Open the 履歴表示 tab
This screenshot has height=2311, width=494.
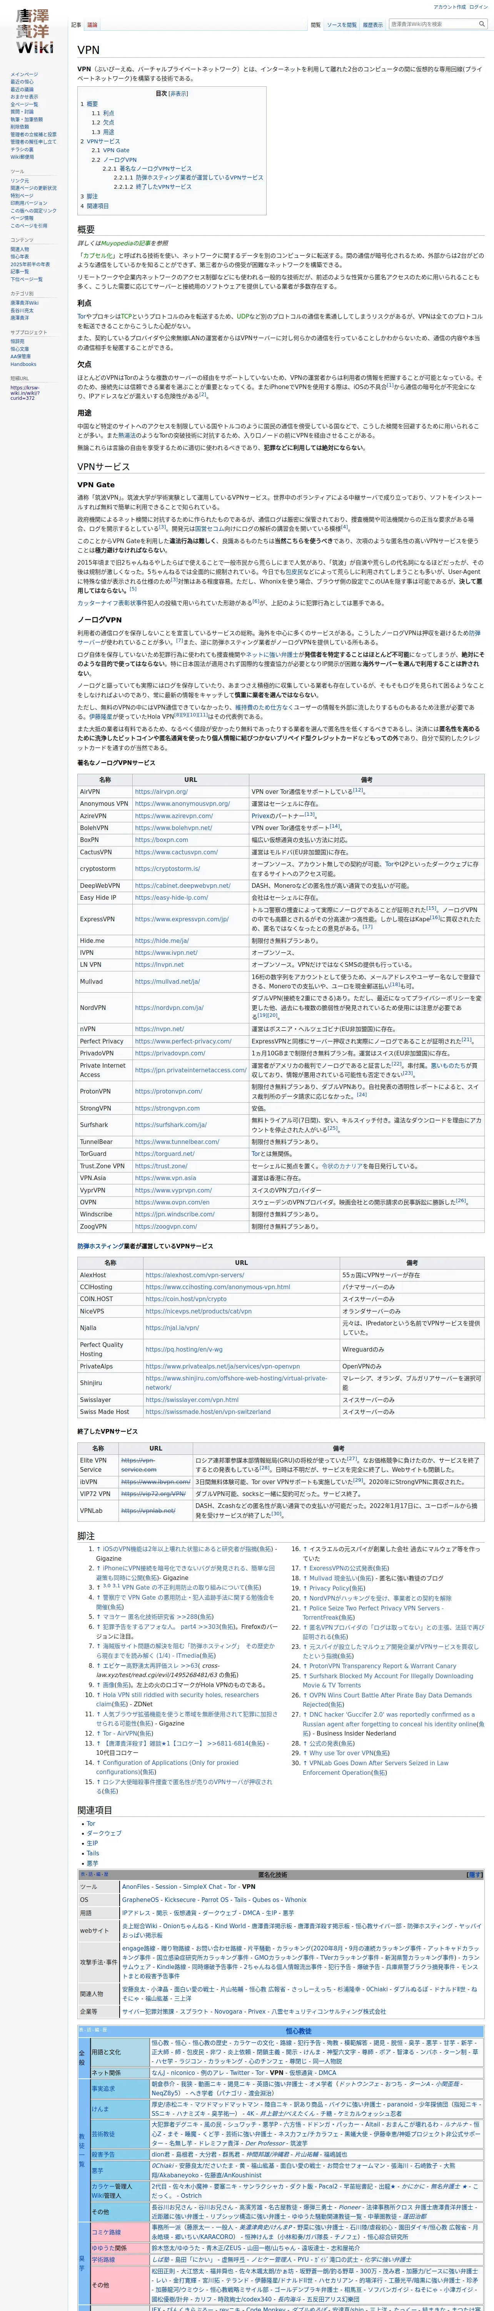click(x=372, y=25)
